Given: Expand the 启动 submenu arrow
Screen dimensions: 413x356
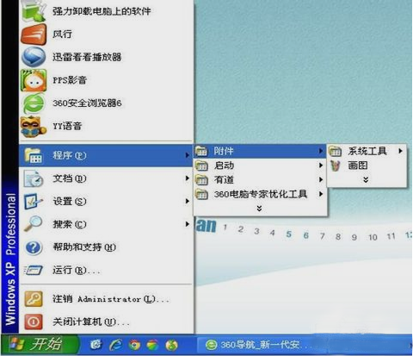Looking at the screenshot, I should (x=321, y=166).
